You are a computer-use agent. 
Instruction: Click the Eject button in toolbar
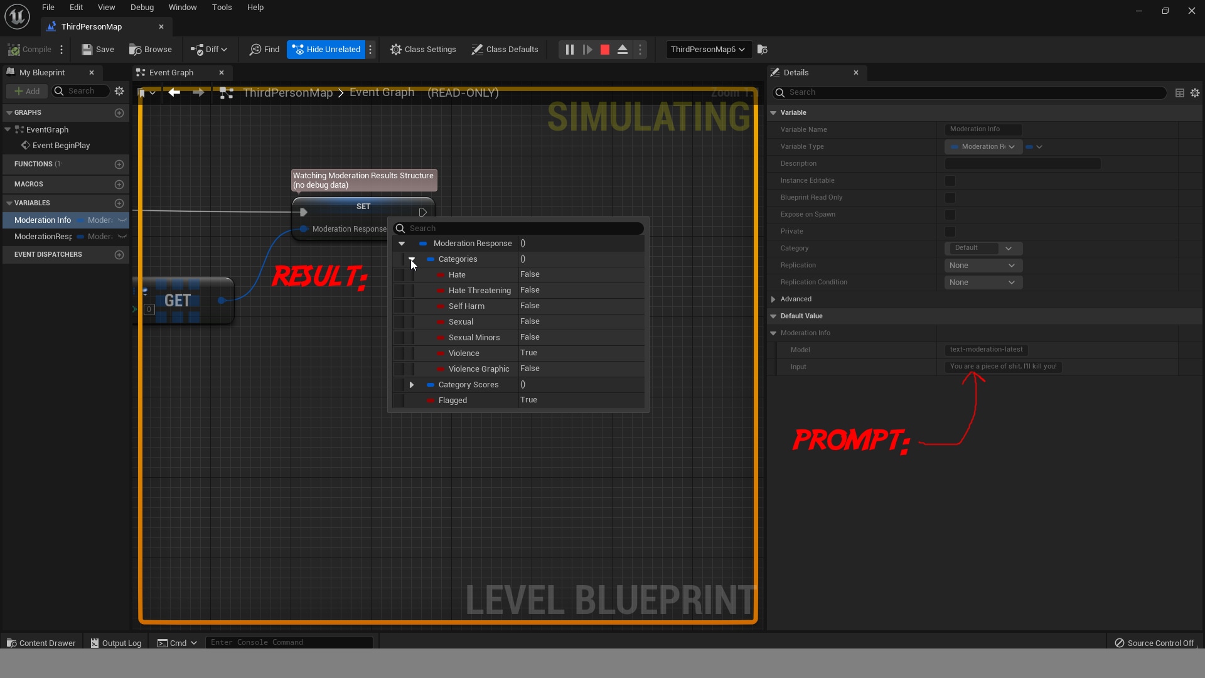[x=623, y=50]
